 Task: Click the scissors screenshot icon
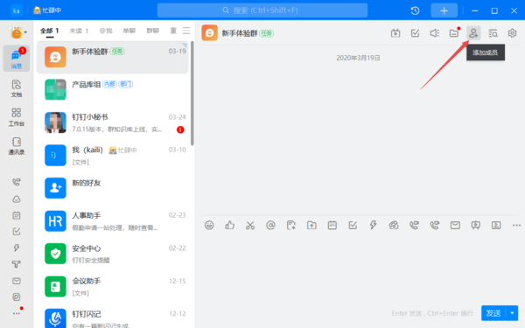pyautogui.click(x=250, y=226)
